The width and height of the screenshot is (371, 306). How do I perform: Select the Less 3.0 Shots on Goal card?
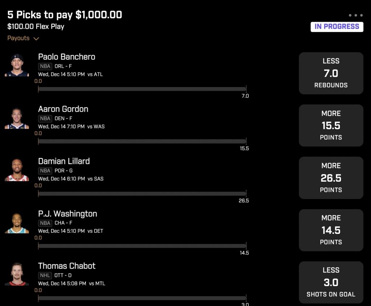[331, 282]
